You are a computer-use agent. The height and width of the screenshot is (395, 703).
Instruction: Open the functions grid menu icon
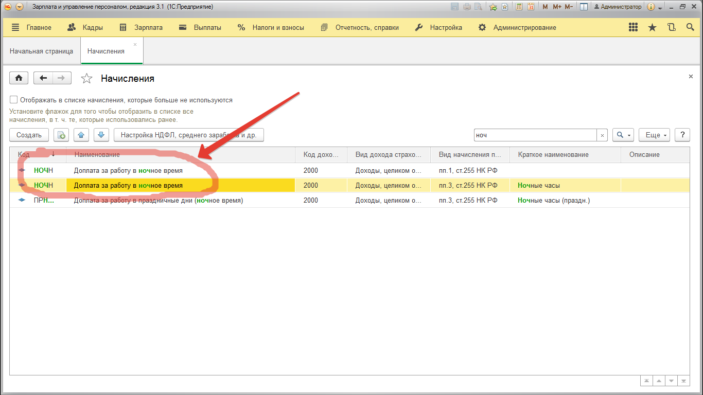coord(634,28)
